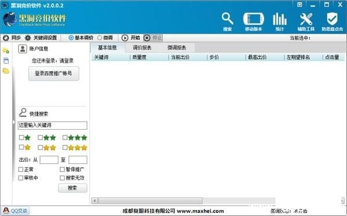Check the two yellow stars filter

(x=41, y=147)
